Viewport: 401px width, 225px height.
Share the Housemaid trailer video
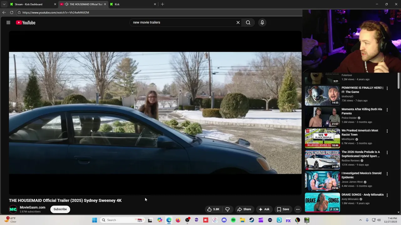(x=244, y=209)
